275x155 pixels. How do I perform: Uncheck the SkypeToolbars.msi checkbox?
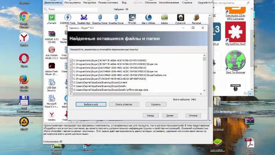tap(71, 75)
